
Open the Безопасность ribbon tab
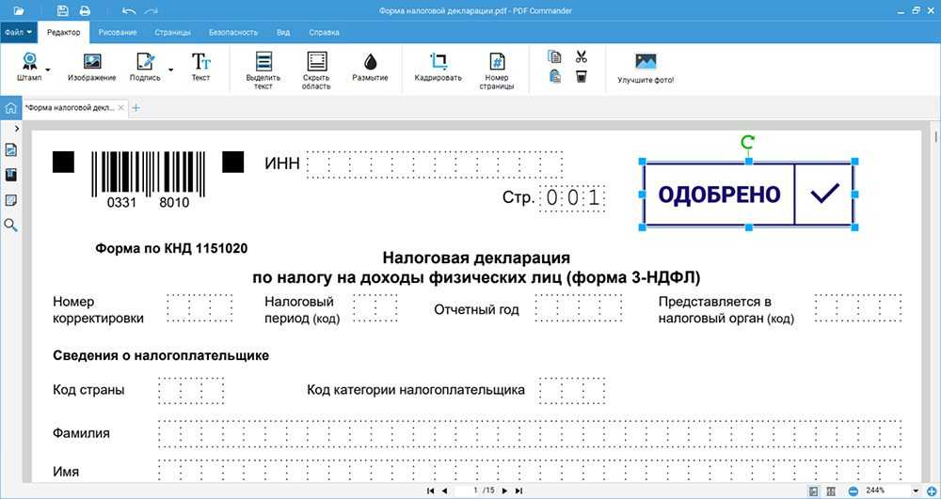coord(232,32)
